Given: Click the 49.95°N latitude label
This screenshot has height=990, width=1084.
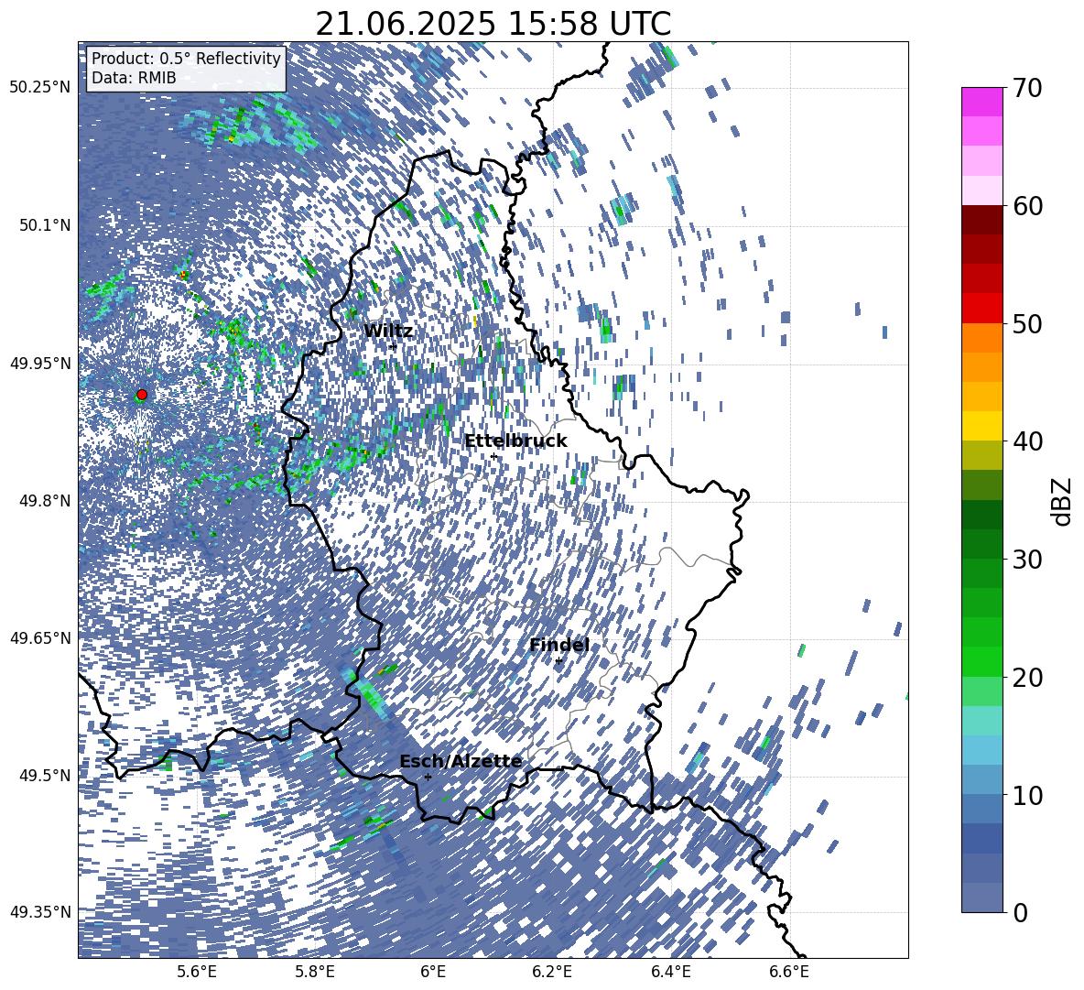Looking at the screenshot, I should tap(40, 363).
